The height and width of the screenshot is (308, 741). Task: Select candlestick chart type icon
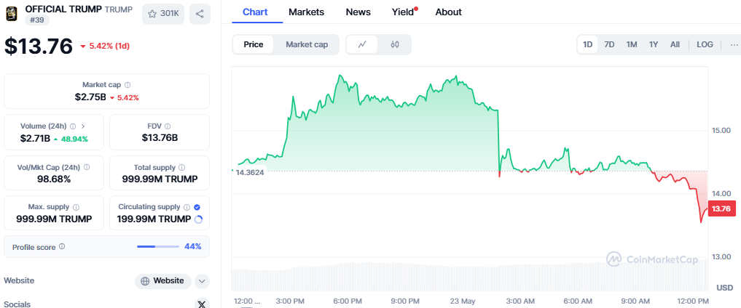(395, 45)
